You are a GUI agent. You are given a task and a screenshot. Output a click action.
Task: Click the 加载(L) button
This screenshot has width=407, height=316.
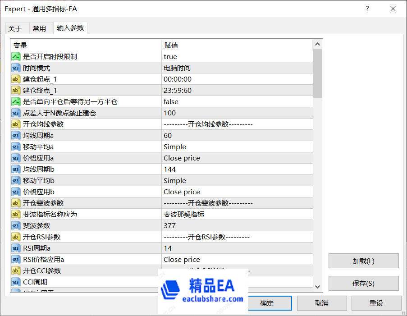click(363, 261)
